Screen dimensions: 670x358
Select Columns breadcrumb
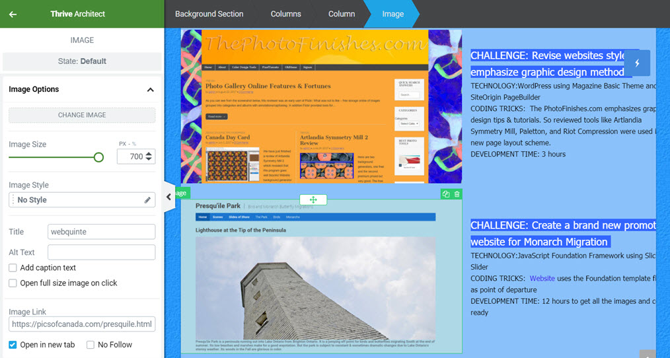point(286,14)
